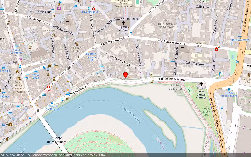Select the blue parking P icon near Plaza Almagra
This screenshot has width=251, height=157.
coord(76,7)
